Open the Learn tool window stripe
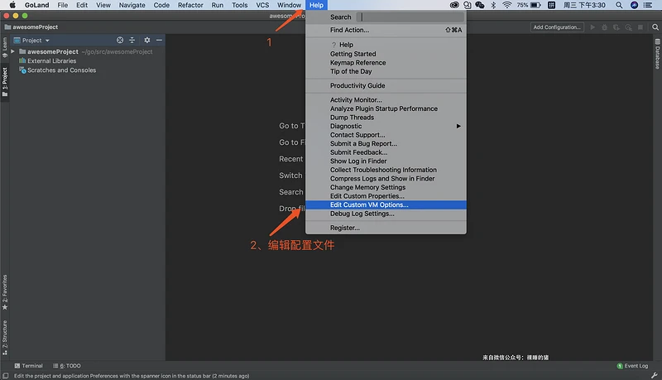The width and height of the screenshot is (662, 380). pos(5,47)
